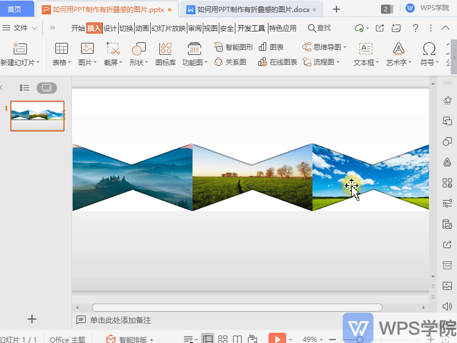The width and height of the screenshot is (457, 343).
Task: Open the 智能排版 options arrow
Action: (151, 340)
